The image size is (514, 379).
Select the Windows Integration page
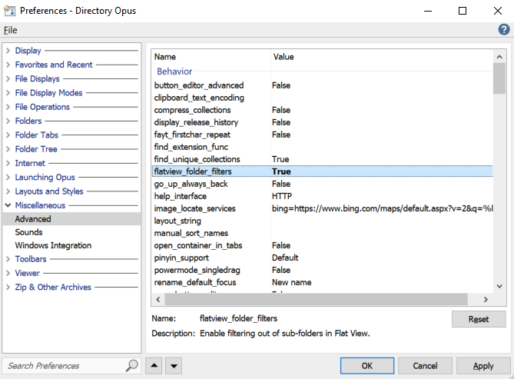pos(71,245)
